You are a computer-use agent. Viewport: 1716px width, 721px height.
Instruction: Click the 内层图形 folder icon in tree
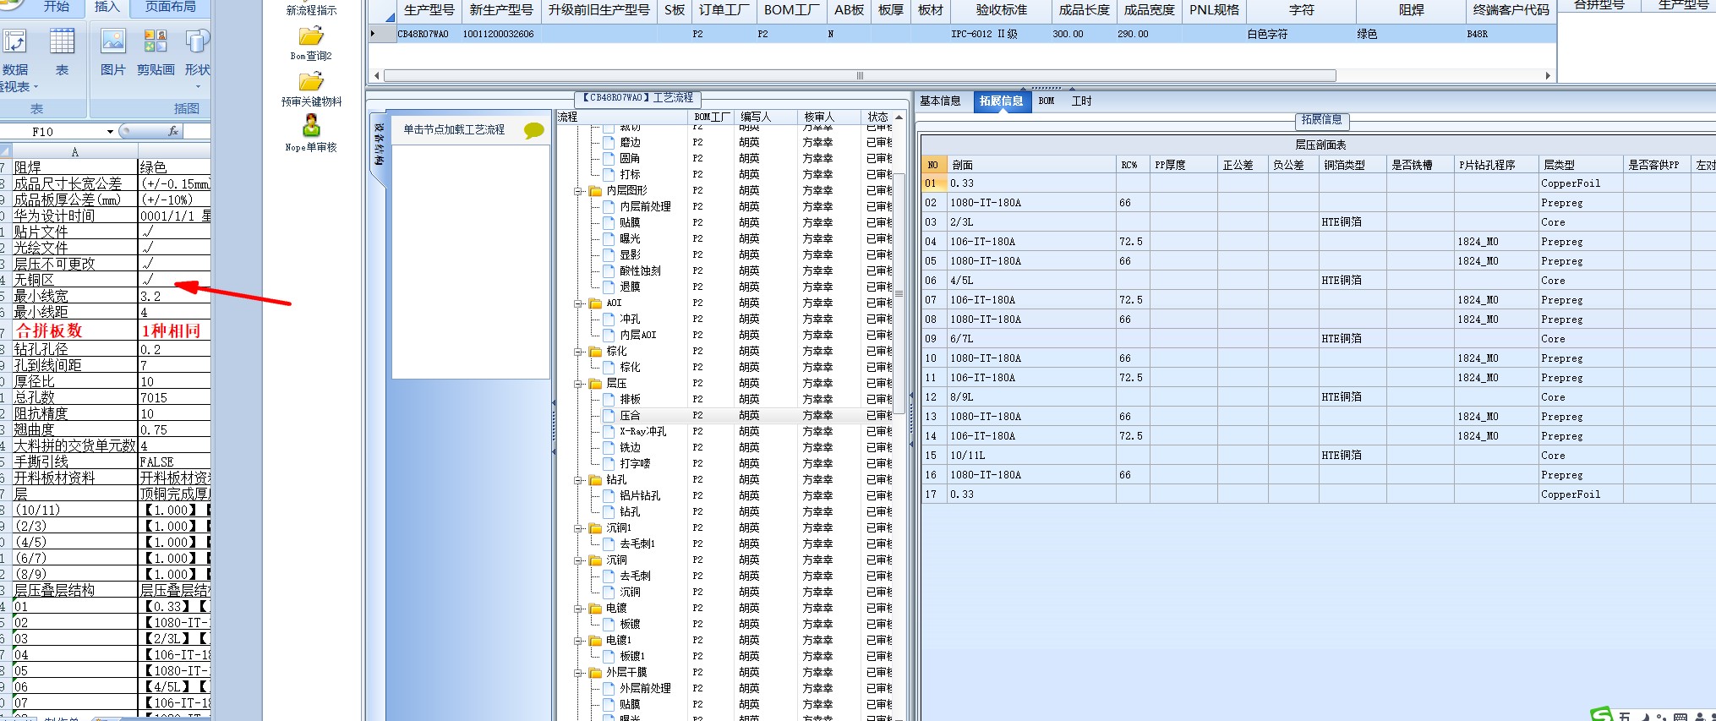[x=595, y=191]
